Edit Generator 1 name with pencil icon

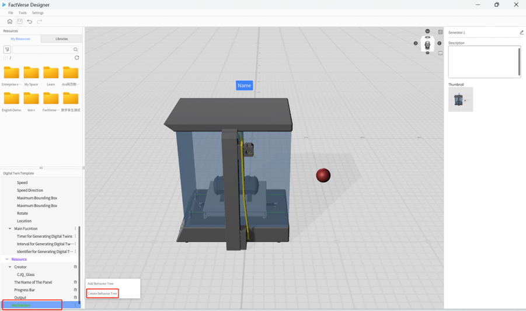tap(521, 33)
